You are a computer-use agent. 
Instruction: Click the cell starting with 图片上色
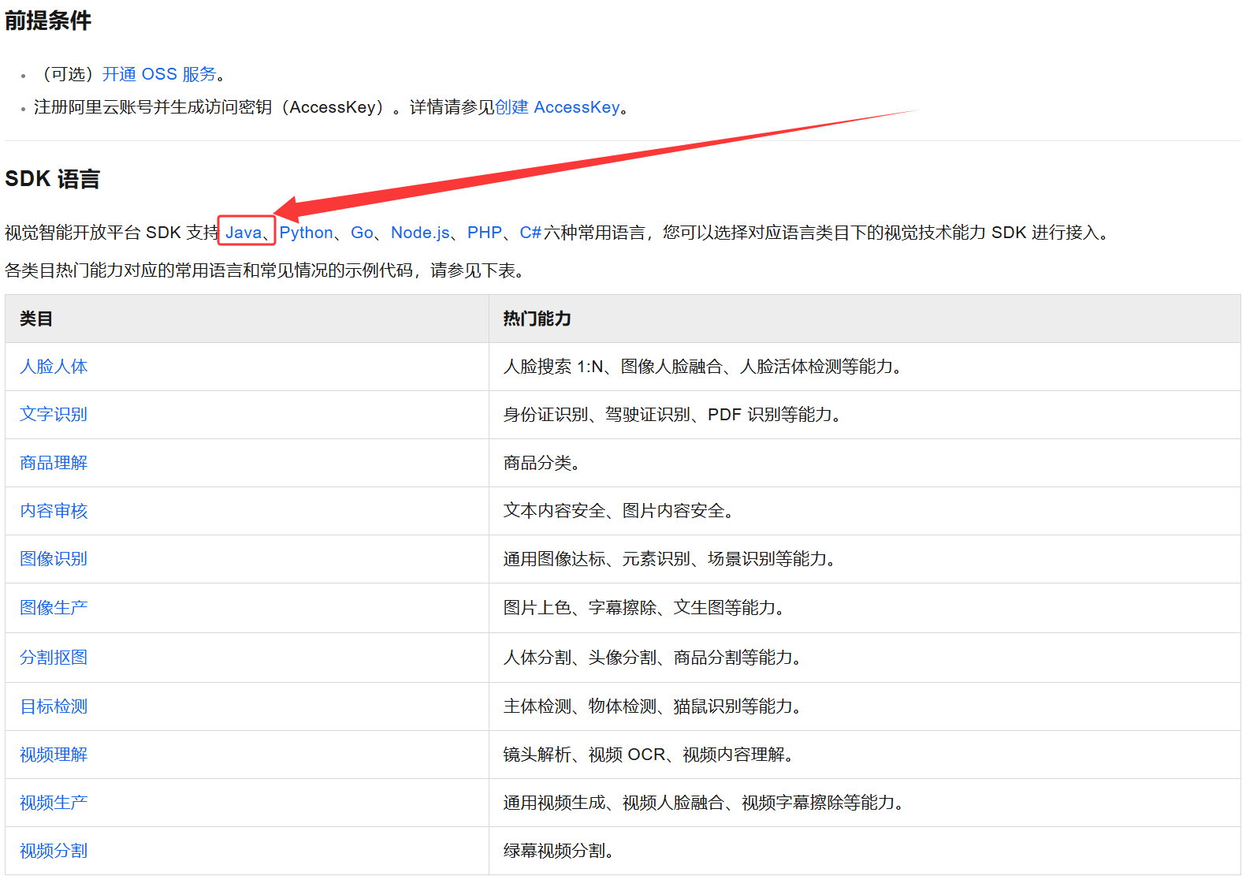(865, 608)
